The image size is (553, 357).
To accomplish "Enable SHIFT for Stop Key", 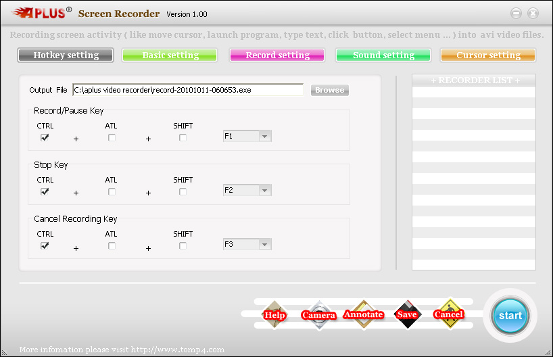I will click(x=183, y=191).
